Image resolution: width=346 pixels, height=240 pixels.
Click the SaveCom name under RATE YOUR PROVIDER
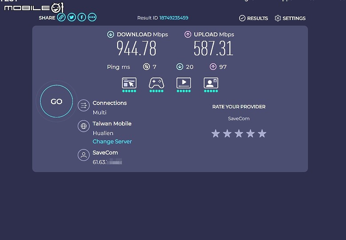[x=239, y=119]
